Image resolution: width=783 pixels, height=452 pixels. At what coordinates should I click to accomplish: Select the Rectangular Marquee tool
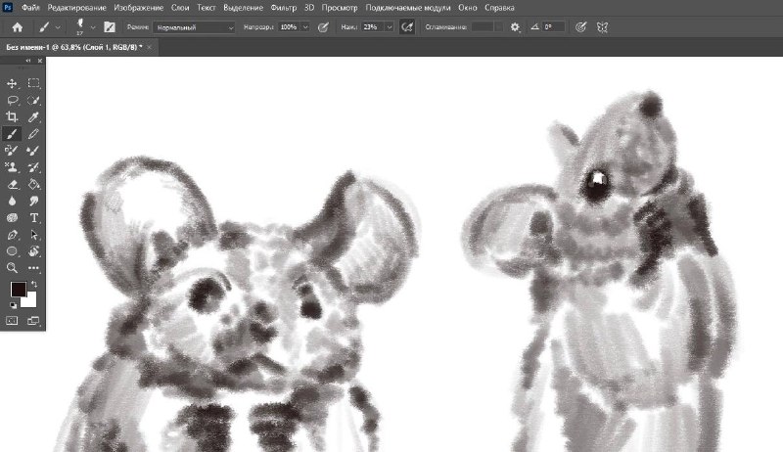pyautogui.click(x=34, y=83)
